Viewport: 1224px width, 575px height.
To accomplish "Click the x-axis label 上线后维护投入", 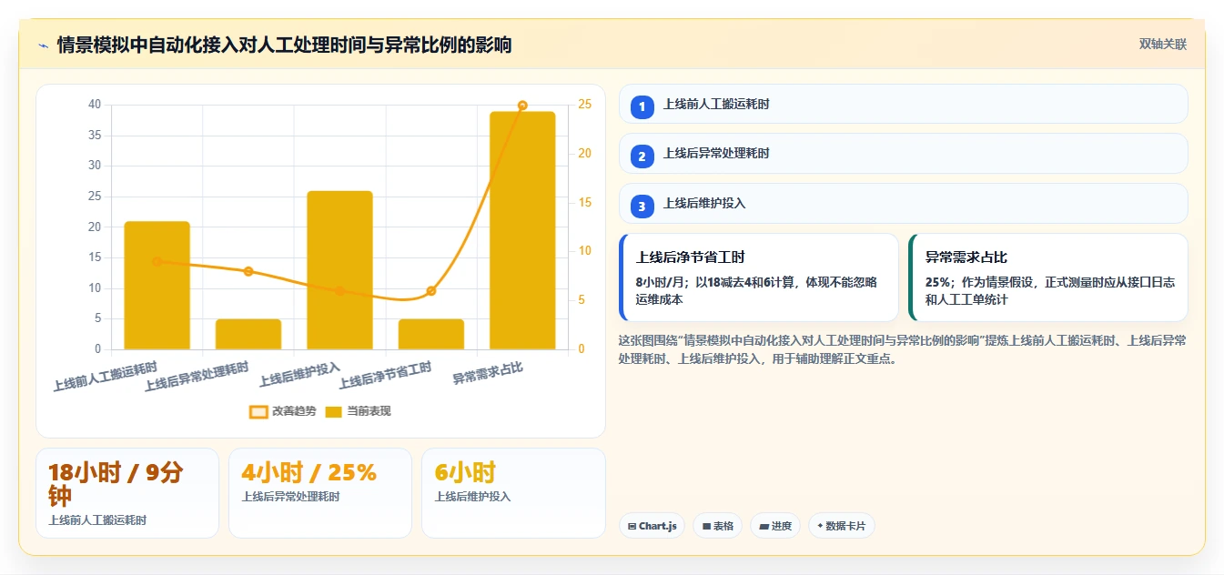I will (x=300, y=374).
